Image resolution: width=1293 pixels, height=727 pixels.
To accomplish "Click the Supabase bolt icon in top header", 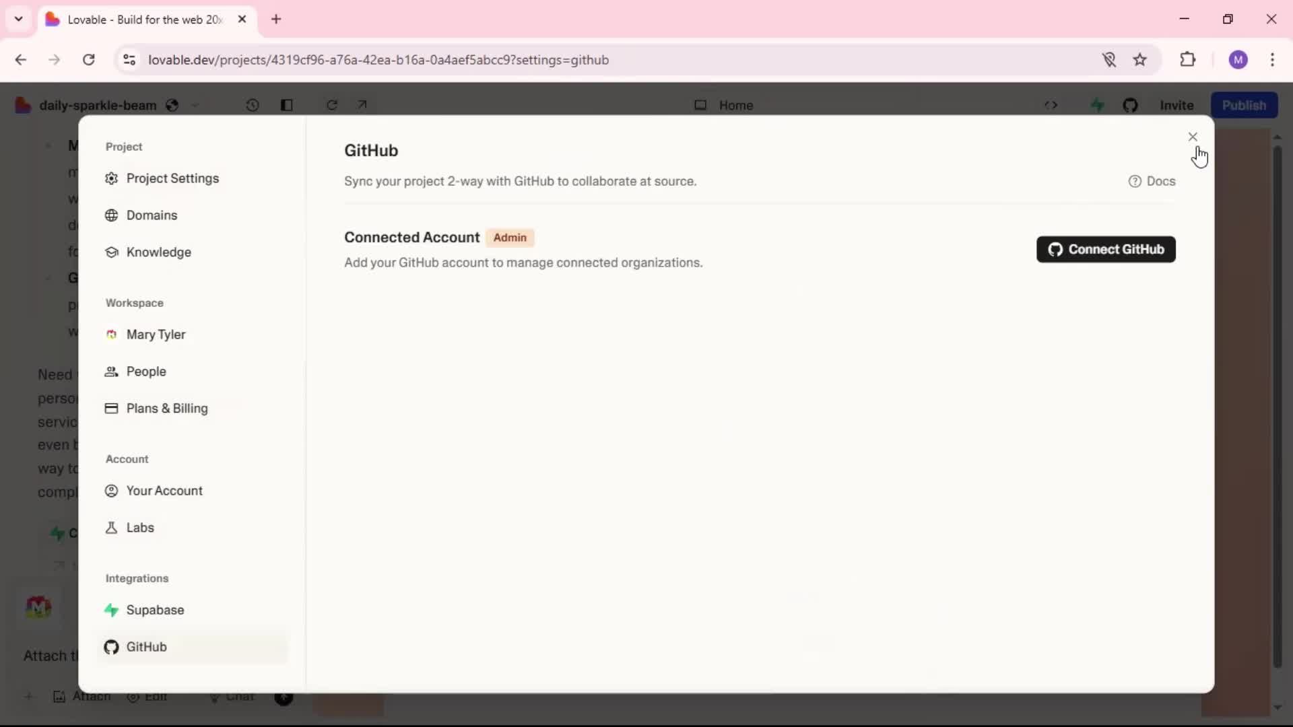I will pos(1098,105).
